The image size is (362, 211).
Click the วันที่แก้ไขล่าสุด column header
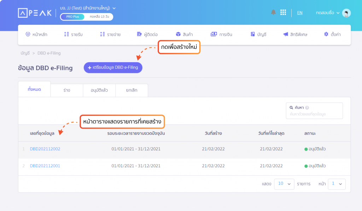coord(271,134)
